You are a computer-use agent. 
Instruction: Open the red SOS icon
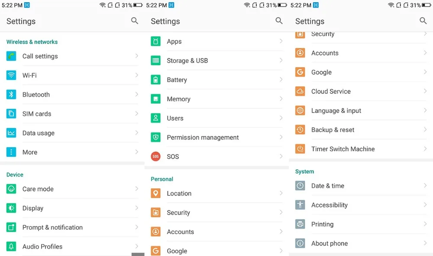(155, 156)
